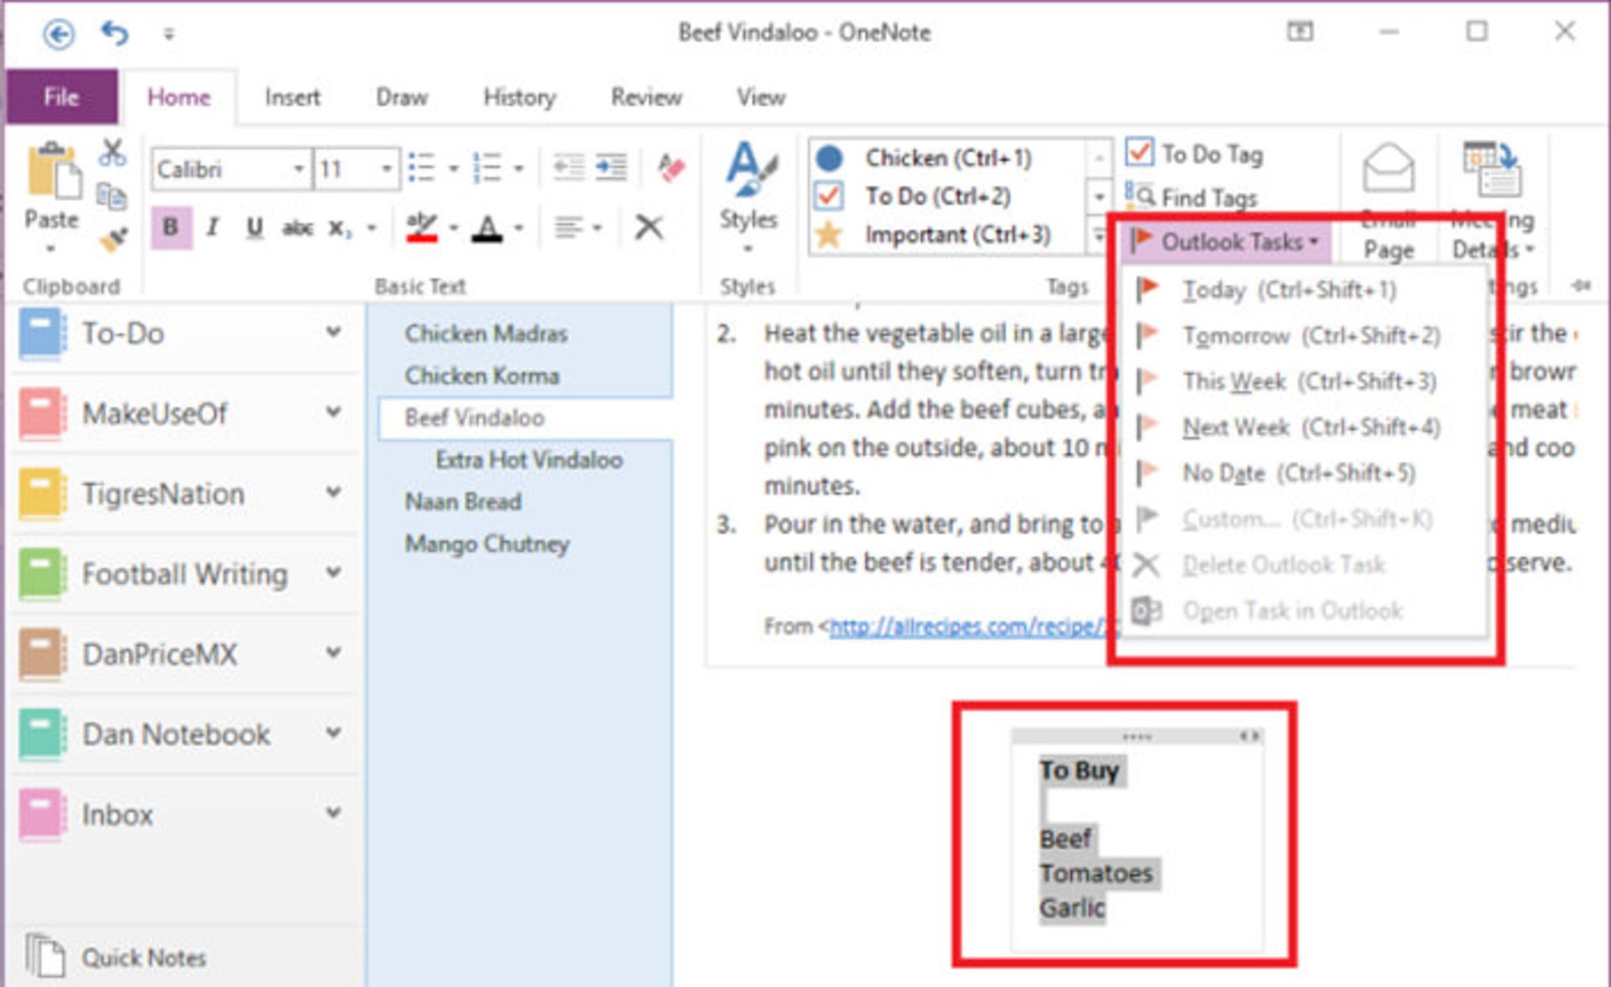1611x987 pixels.
Task: Click the Underline button
Action: click(254, 227)
